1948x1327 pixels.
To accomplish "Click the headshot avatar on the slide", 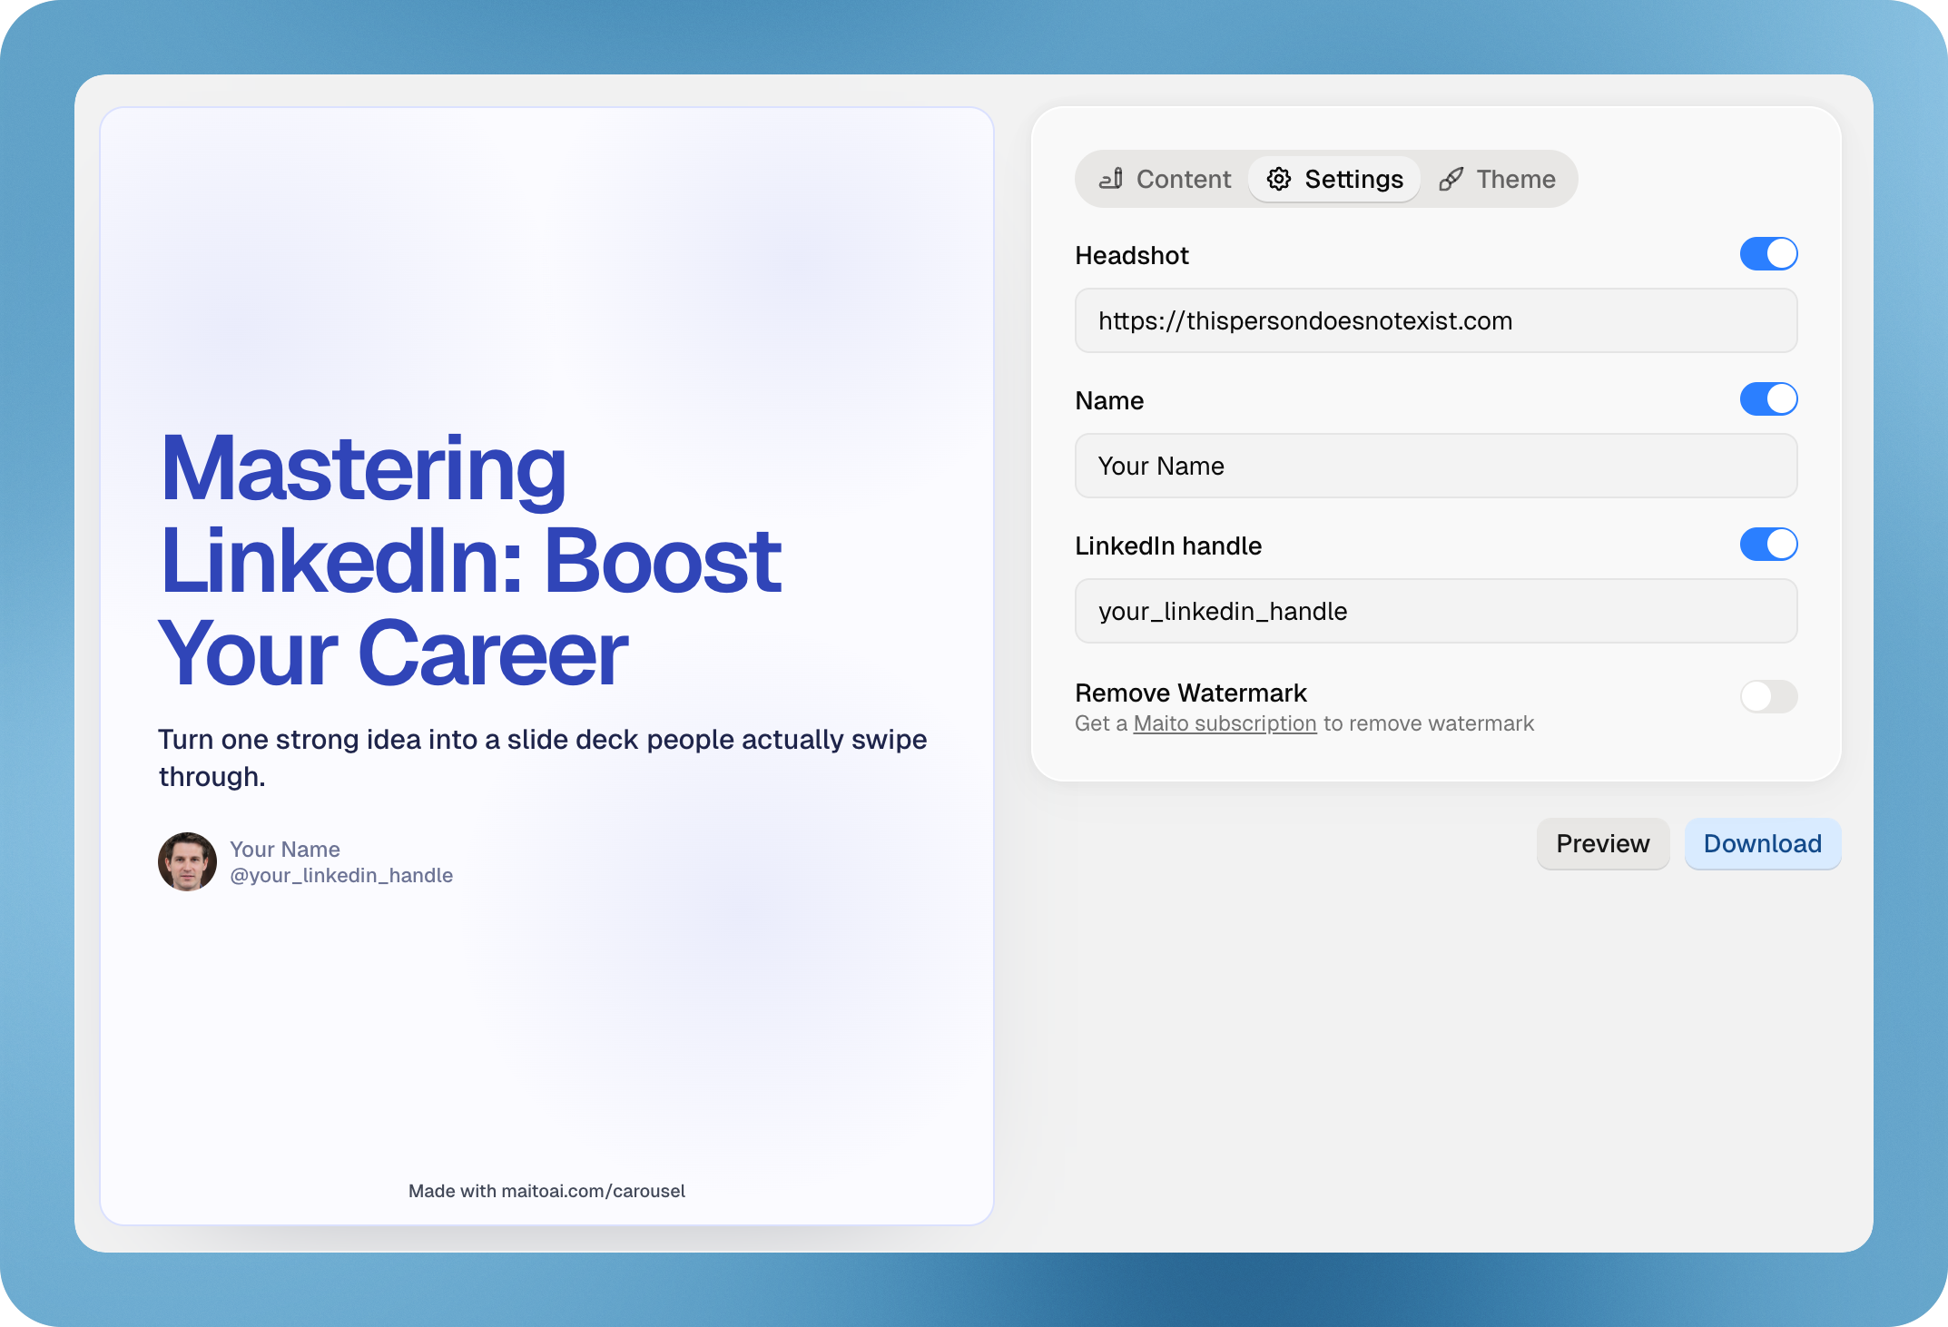I will 187,861.
